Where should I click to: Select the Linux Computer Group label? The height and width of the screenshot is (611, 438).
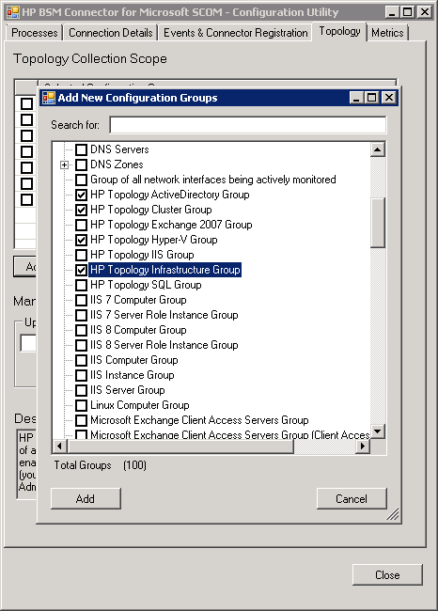tap(139, 405)
